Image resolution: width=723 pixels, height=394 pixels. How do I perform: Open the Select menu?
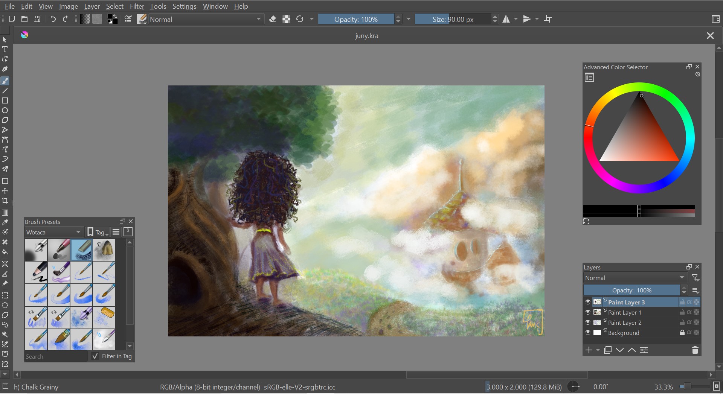click(x=115, y=6)
